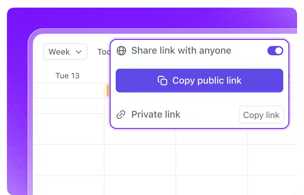Click the empty slot in the second day column below the popup

(x=140, y=160)
